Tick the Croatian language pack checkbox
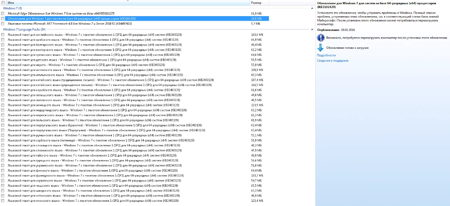 tap(3, 180)
